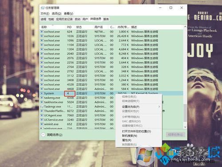Click the svchost.exe icon in PID 2040 row
This screenshot has height=167, width=222.
pos(42,54)
